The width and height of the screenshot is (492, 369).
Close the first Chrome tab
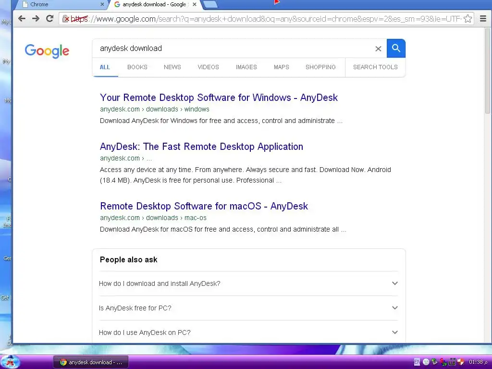coord(102,4)
